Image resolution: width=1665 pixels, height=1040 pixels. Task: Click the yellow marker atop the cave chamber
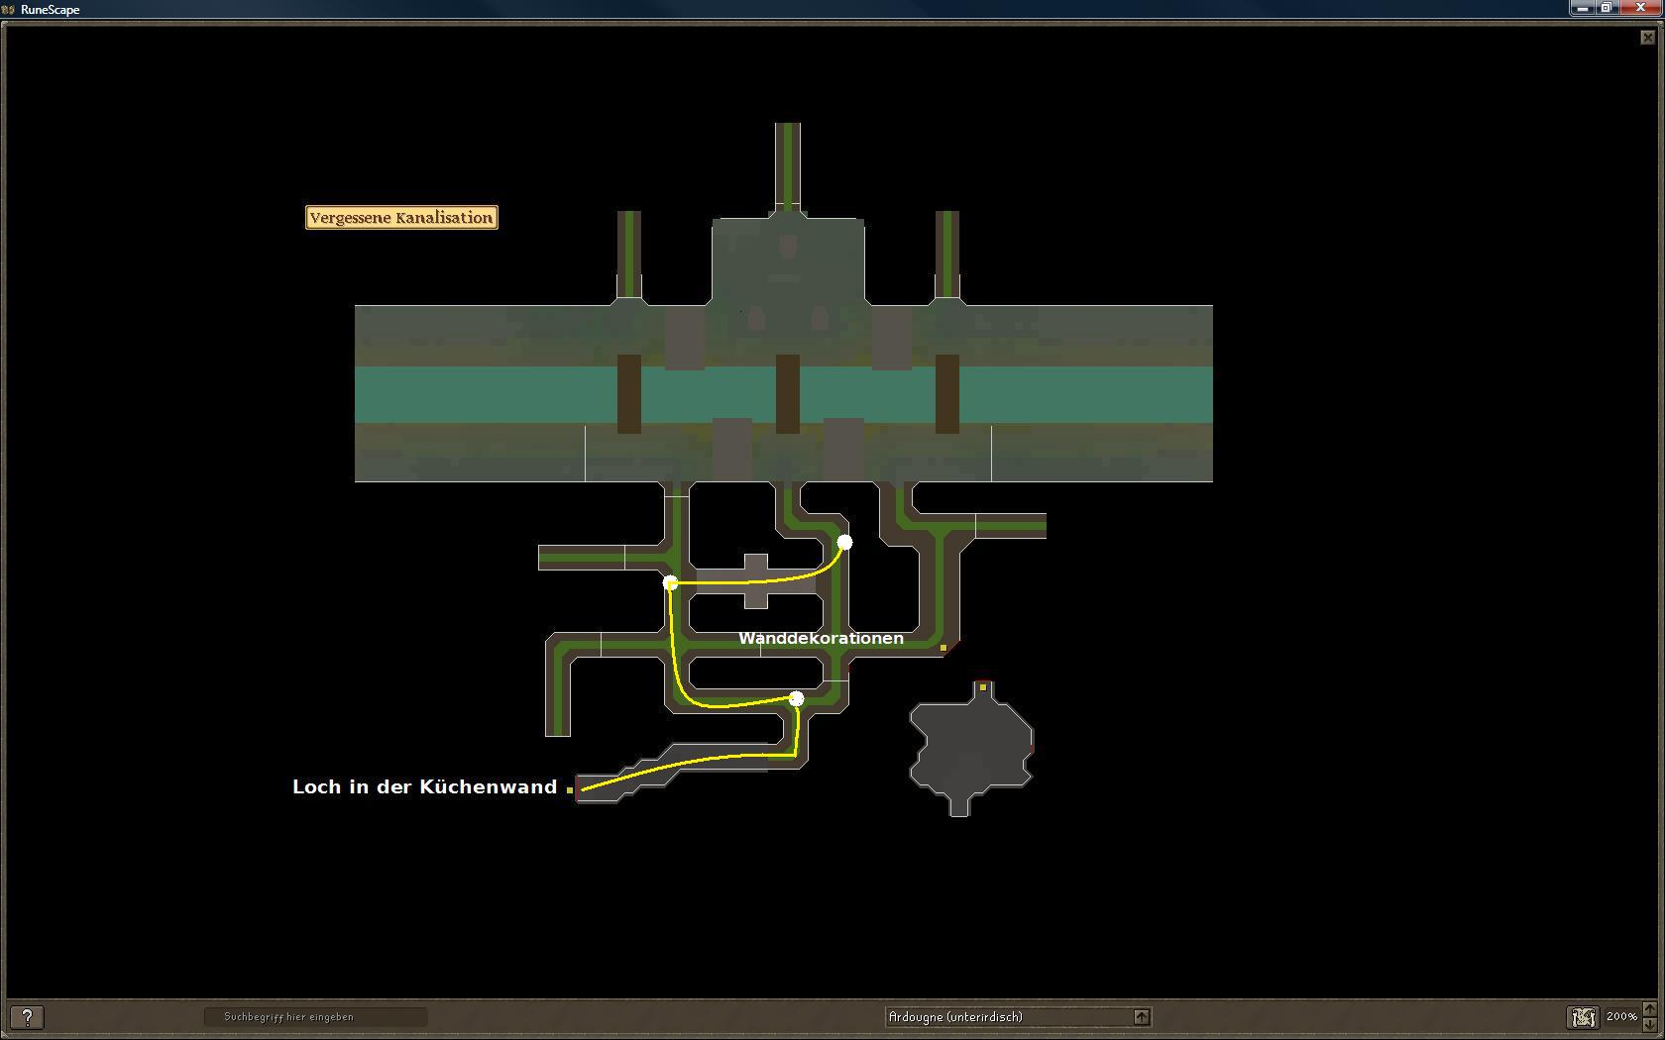tap(982, 686)
